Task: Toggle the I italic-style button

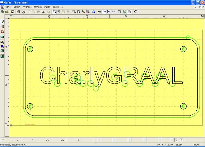Action: [x=181, y=140]
